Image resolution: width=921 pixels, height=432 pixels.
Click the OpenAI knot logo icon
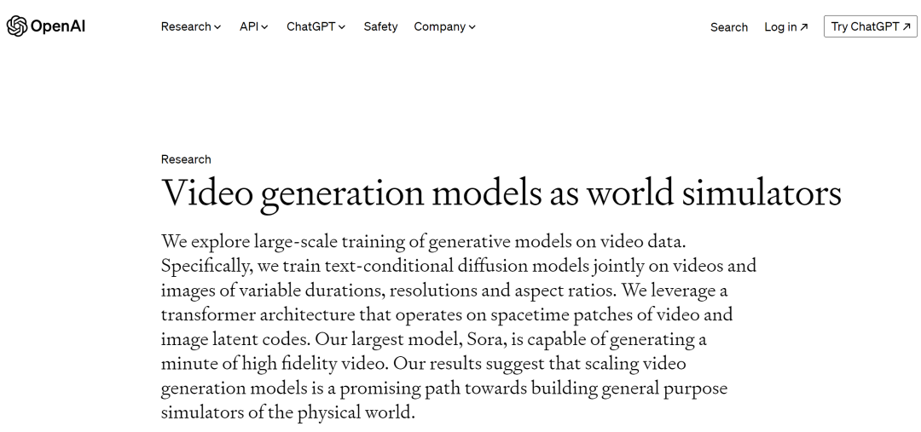pos(16,26)
